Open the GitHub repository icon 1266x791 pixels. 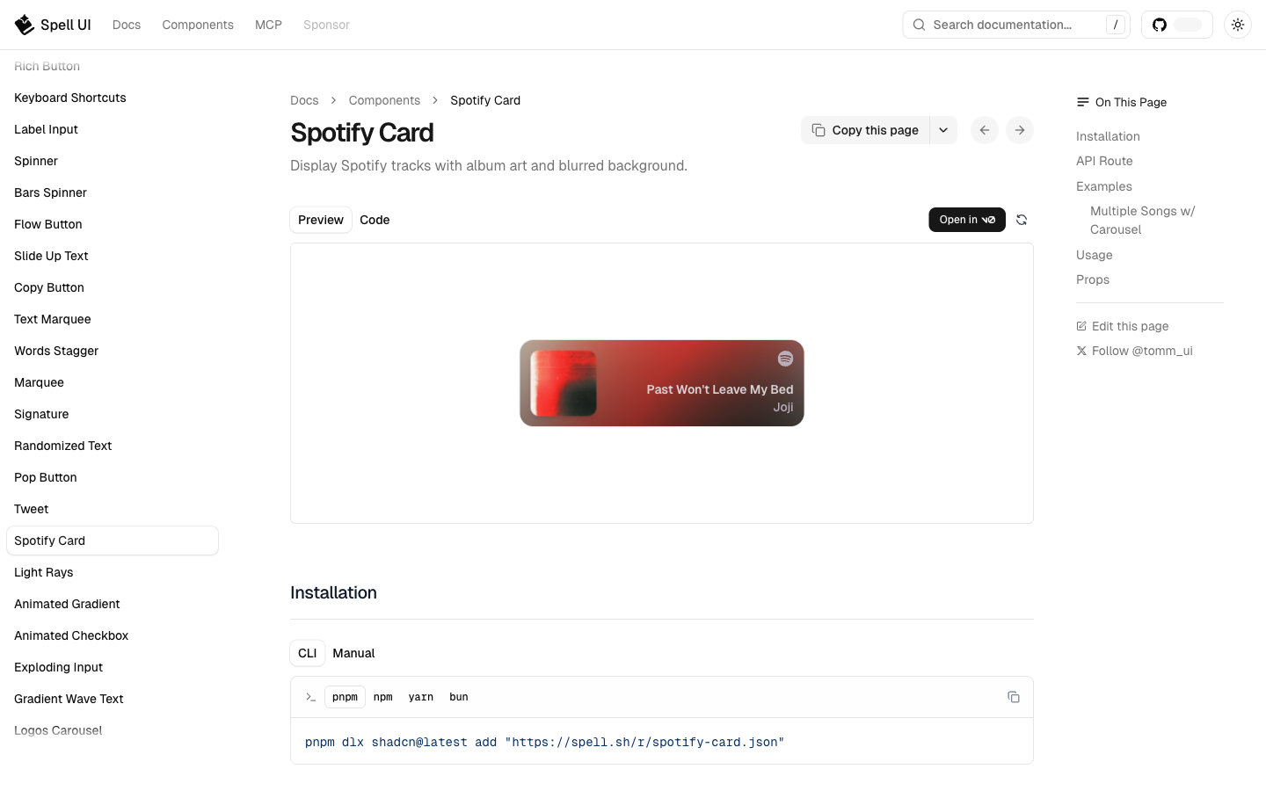(x=1159, y=24)
